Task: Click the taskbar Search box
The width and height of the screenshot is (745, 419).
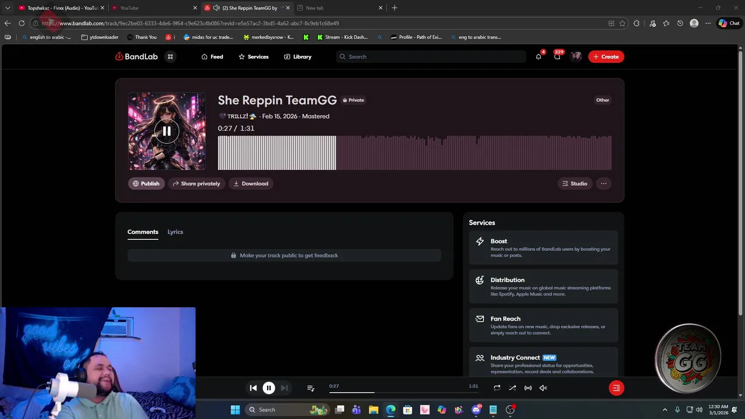Action: tap(288, 410)
